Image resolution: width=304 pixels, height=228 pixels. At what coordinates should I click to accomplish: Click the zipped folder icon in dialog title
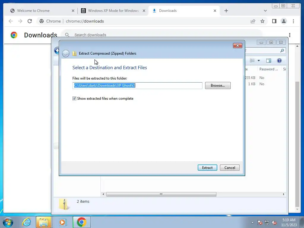(75, 53)
